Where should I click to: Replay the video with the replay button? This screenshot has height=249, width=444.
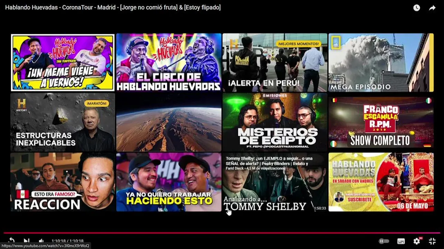(11, 241)
